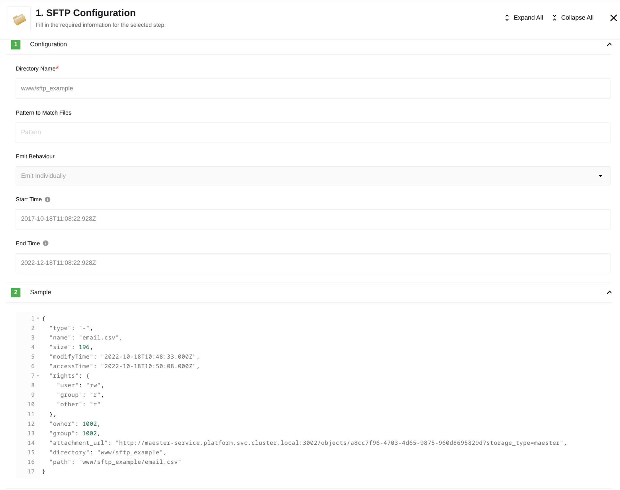Viewport: 620px width, 490px height.
Task: Click the size value 196
Action: point(84,347)
